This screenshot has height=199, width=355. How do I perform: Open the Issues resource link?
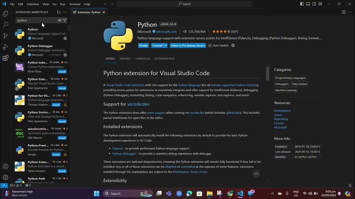pyautogui.click(x=278, y=115)
